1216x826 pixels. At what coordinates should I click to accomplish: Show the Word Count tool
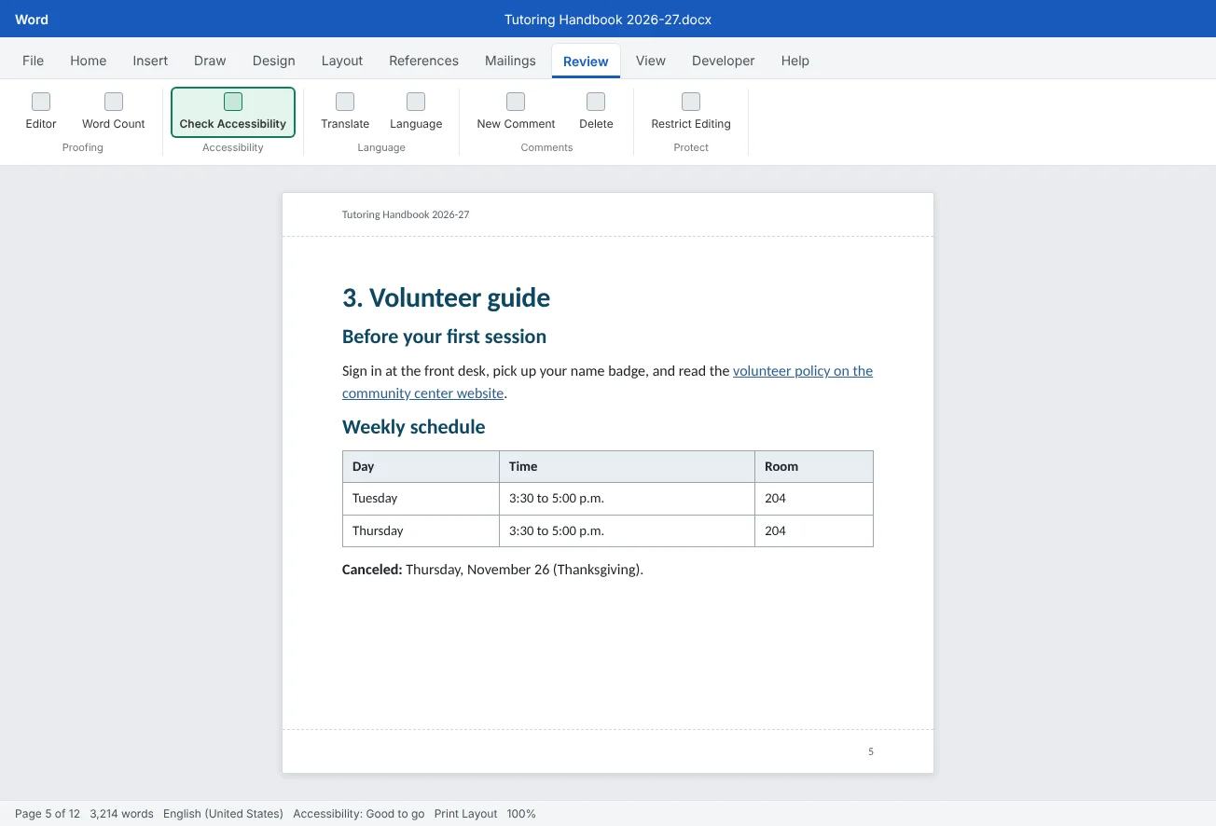[114, 112]
